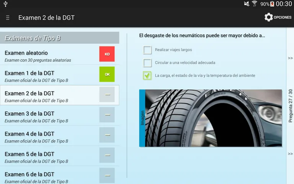Tap the status box for Examen 3
The height and width of the screenshot is (184, 294).
pos(107,115)
